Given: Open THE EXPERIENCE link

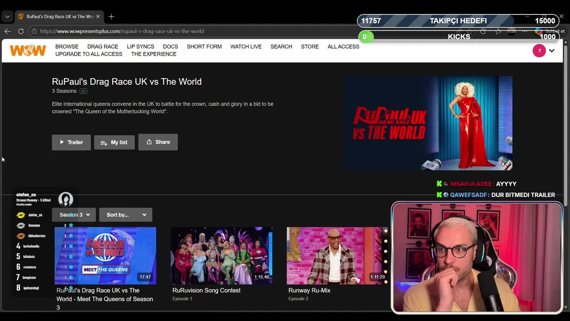Looking at the screenshot, I should [154, 54].
